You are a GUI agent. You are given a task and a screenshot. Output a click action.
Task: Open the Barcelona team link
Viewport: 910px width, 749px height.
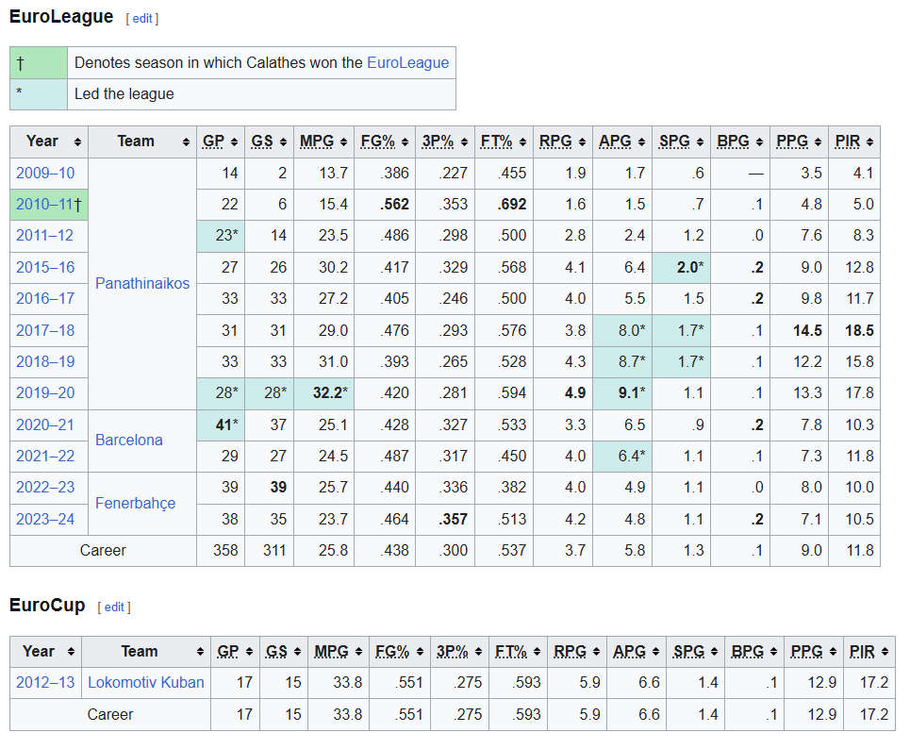129,441
